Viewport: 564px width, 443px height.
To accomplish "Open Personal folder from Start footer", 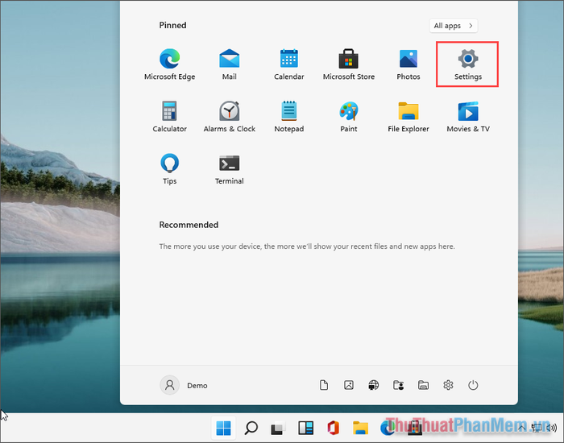I will tap(398, 385).
